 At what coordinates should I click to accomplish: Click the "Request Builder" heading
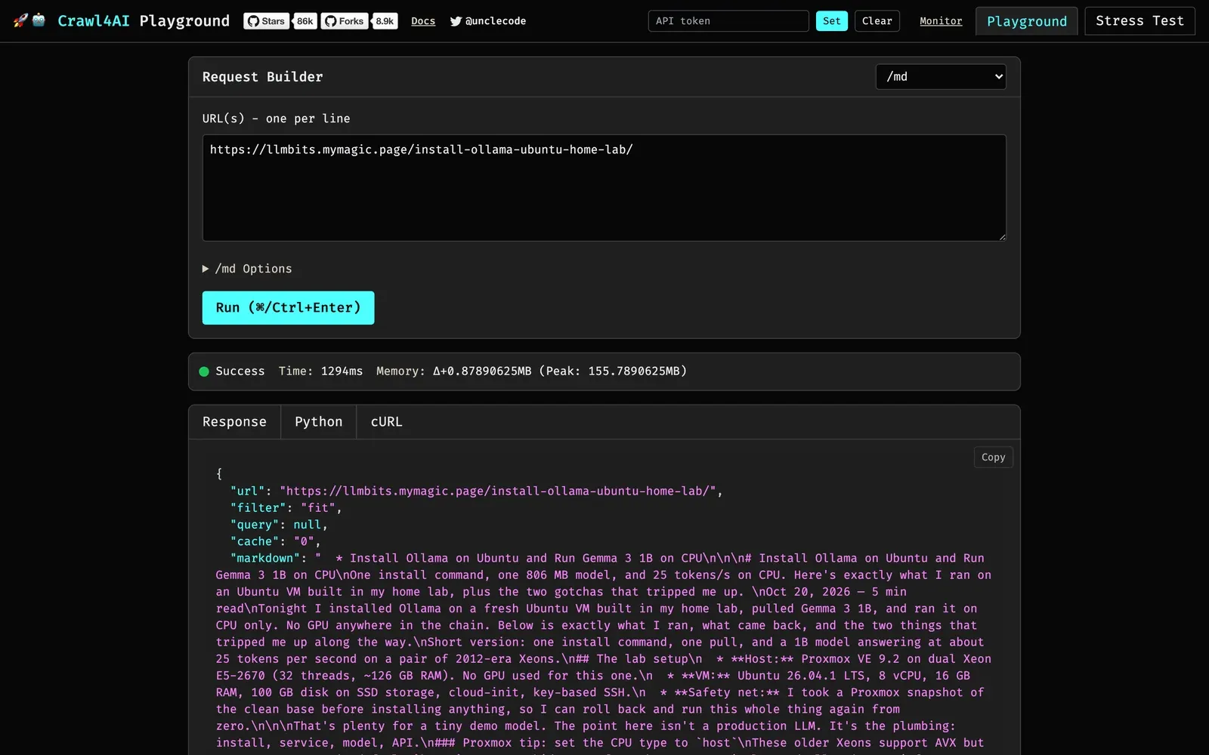[262, 77]
